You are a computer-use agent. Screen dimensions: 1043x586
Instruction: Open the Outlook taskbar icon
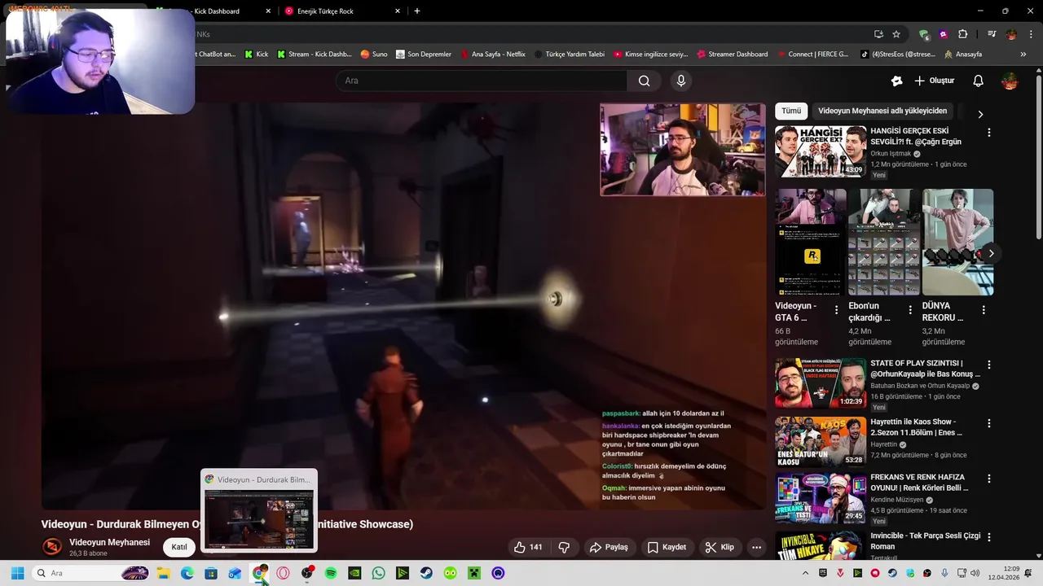[x=235, y=573]
